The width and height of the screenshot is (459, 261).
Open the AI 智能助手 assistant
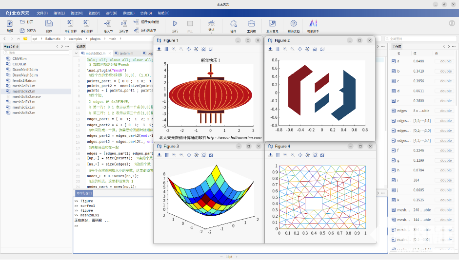pos(313,23)
